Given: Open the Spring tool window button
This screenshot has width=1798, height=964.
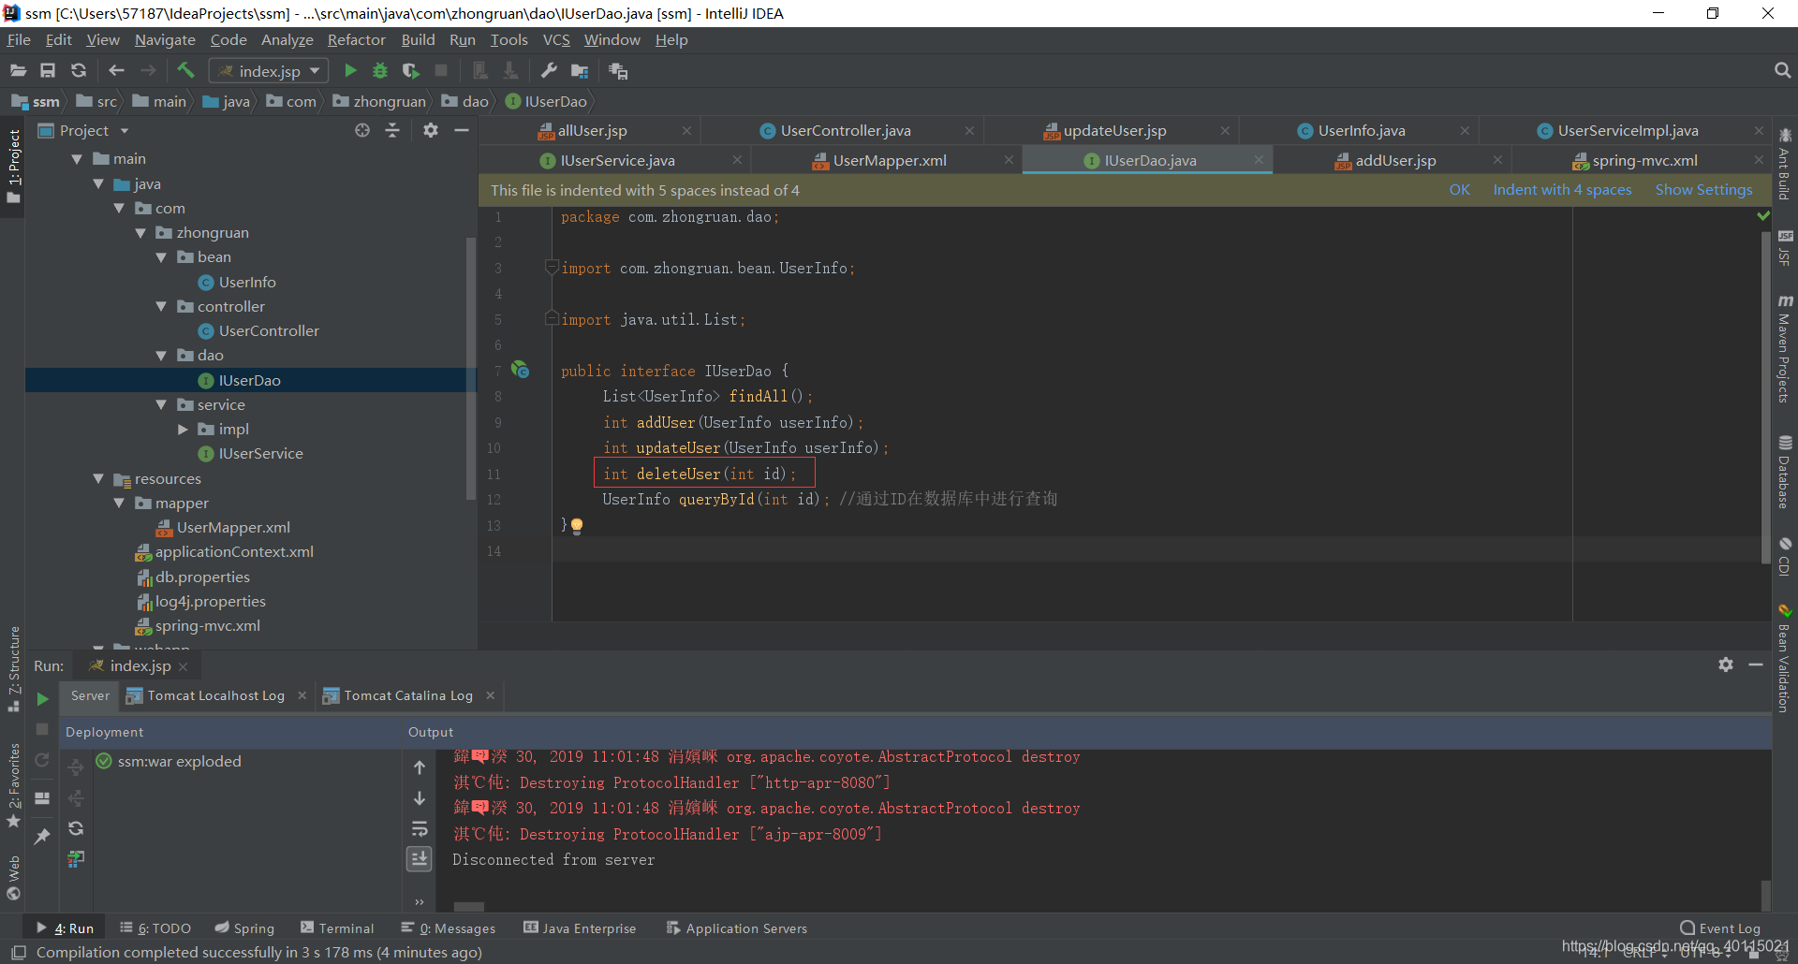Looking at the screenshot, I should pyautogui.click(x=244, y=928).
